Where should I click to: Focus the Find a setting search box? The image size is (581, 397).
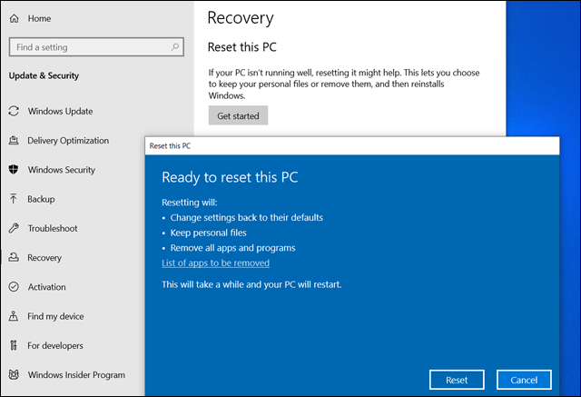(96, 47)
